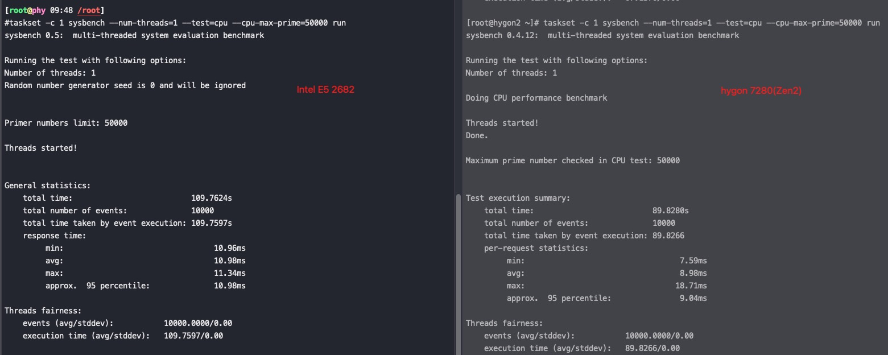
Task: Click the Test execution summary heading
Action: coord(518,198)
